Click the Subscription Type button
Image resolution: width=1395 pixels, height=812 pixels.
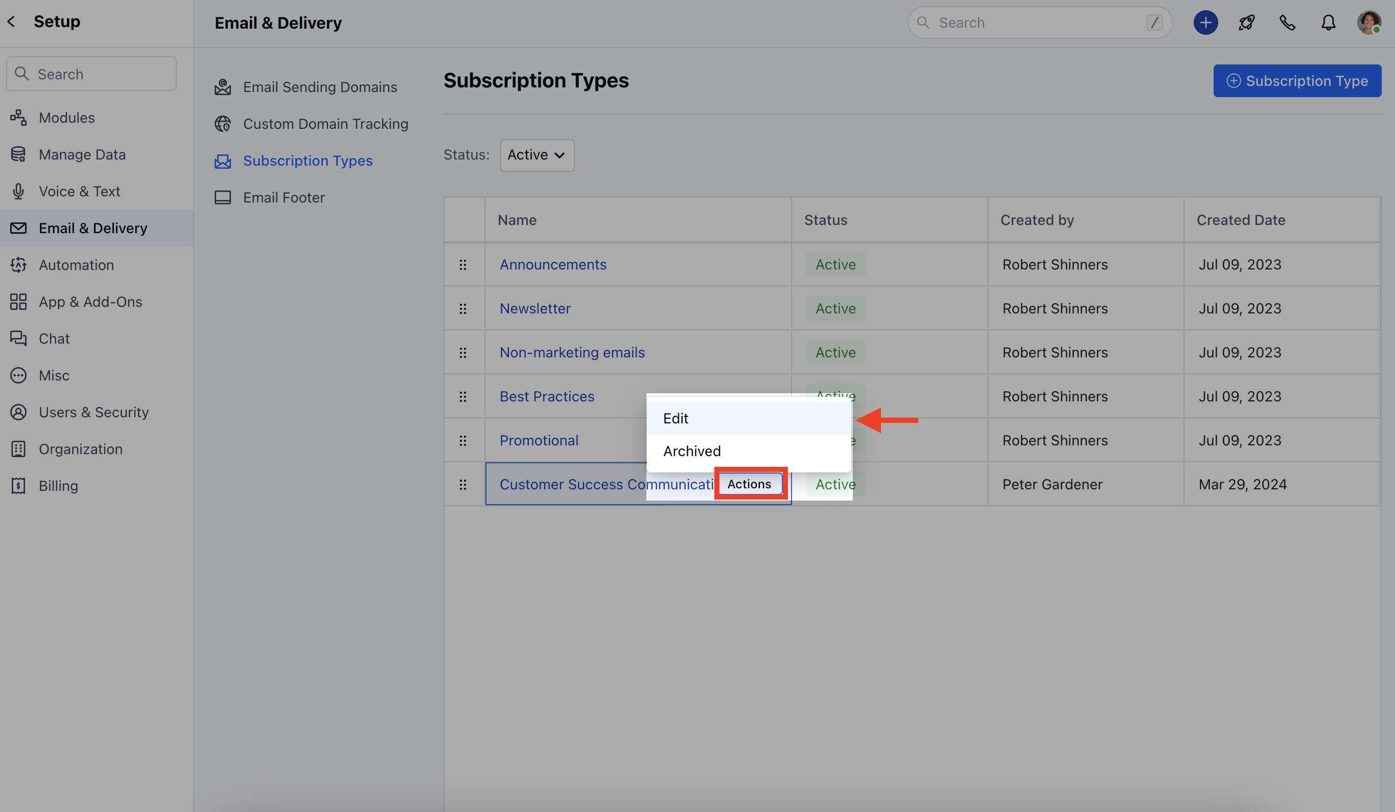(x=1296, y=81)
